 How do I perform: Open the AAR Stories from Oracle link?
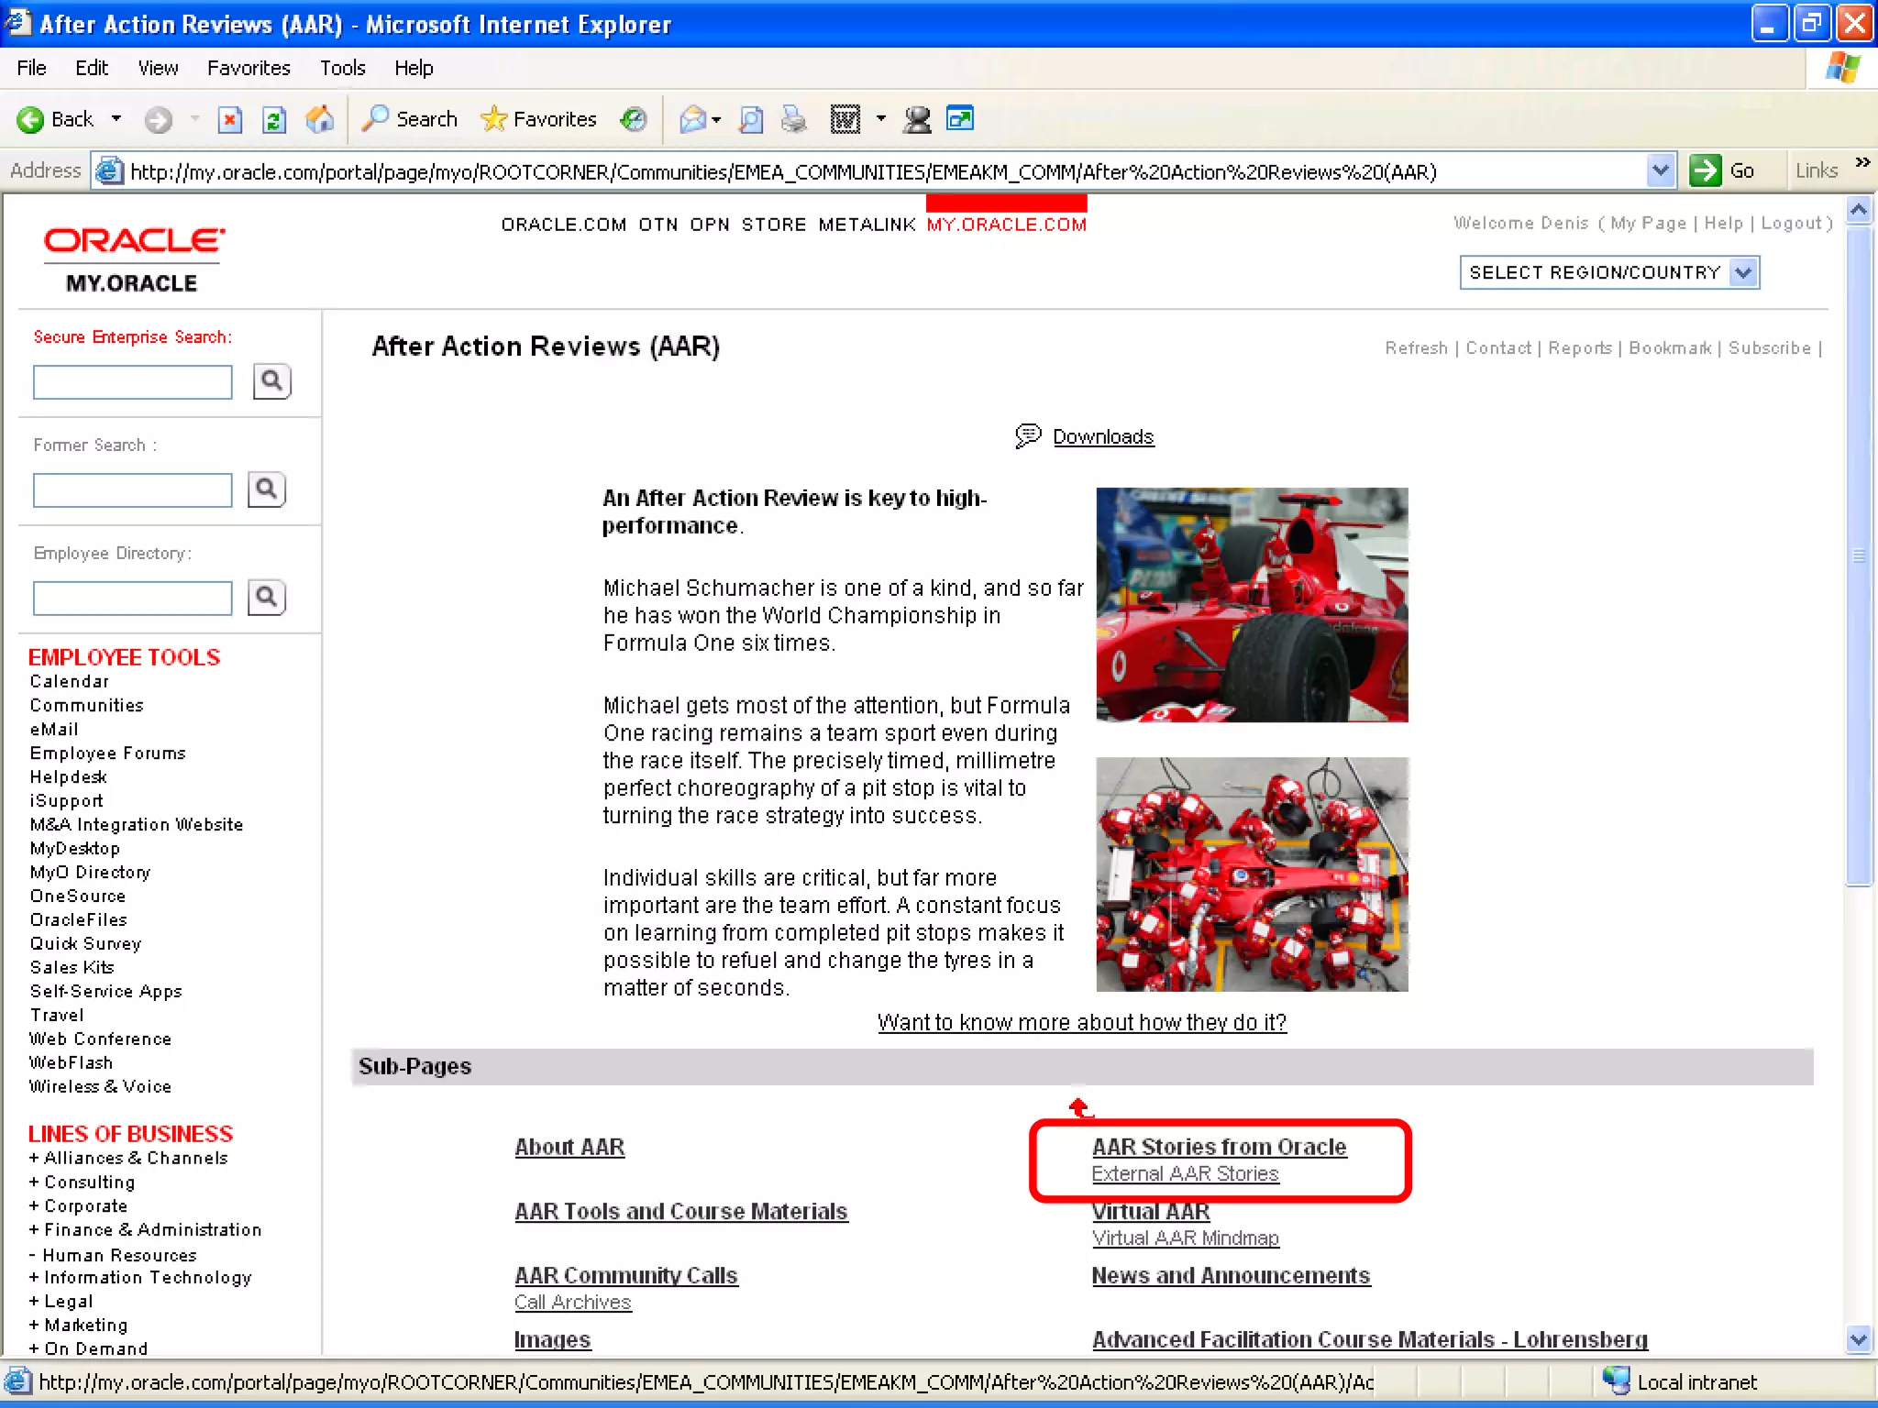tap(1219, 1147)
